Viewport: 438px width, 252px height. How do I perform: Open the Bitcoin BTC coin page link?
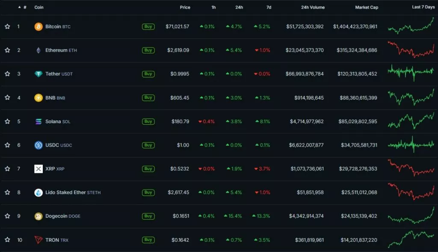click(x=58, y=26)
